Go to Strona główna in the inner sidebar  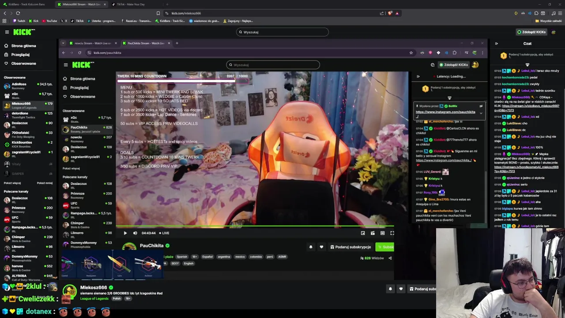[79, 79]
